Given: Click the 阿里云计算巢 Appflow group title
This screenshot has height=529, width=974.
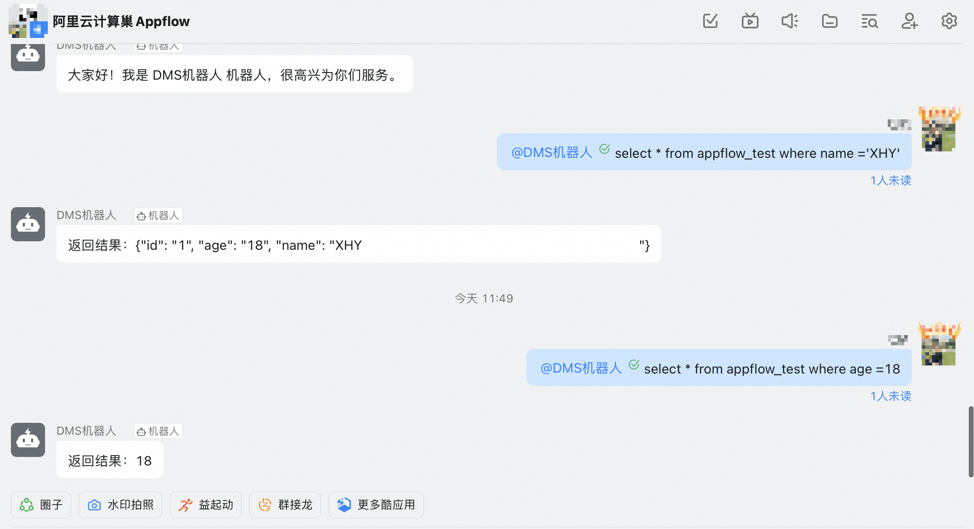Looking at the screenshot, I should coord(121,21).
